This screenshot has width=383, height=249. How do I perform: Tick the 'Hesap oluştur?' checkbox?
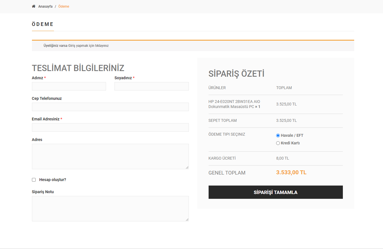[x=34, y=180]
